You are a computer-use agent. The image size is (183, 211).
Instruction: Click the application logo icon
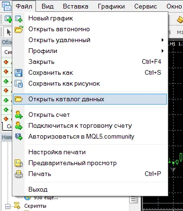[7, 6]
